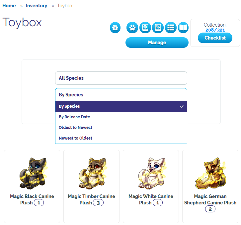Screen dimensions: 241x225
Task: Select the checked By Species option
Action: click(x=121, y=106)
